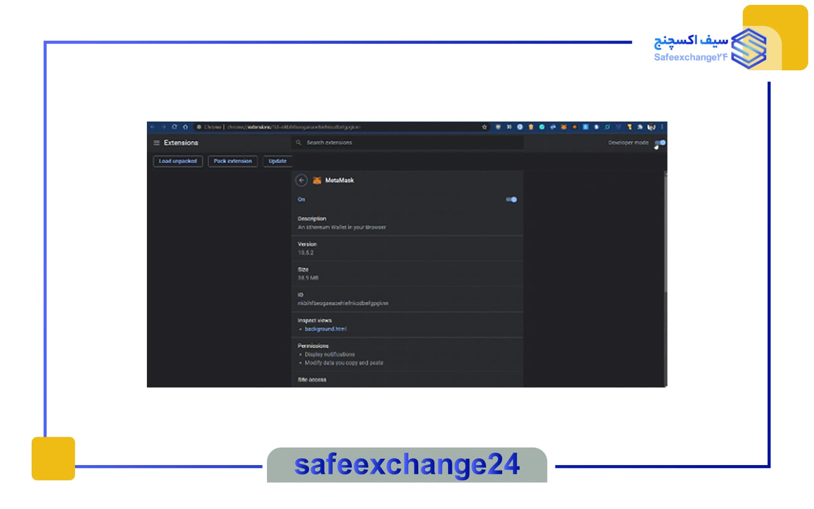Click the 'MetaMask' extension name heading
Viewport: 814px width, 509px height.
(340, 181)
